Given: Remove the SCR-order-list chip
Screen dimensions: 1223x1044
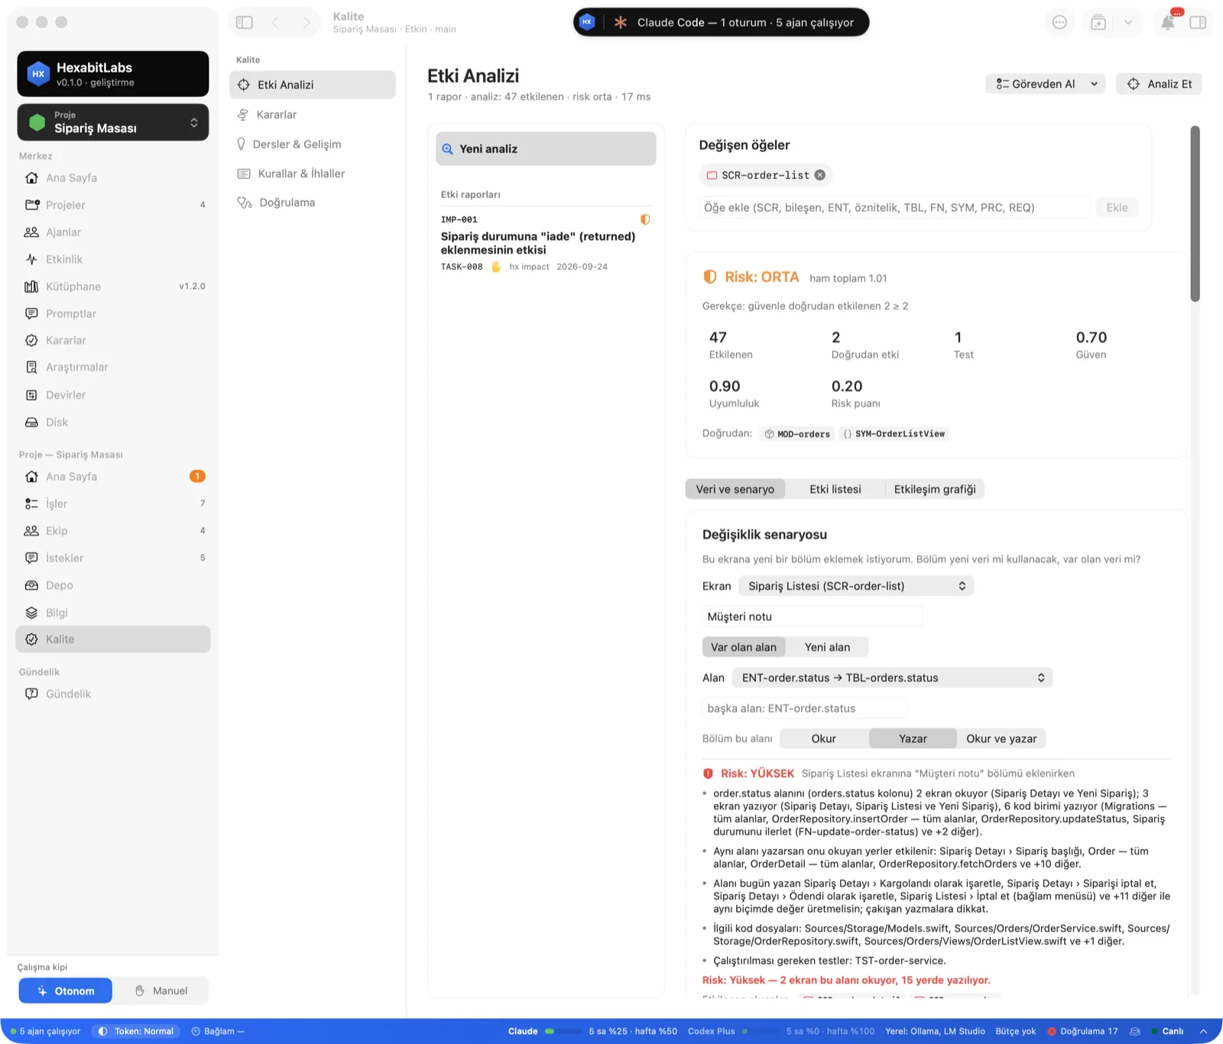Looking at the screenshot, I should point(820,175).
